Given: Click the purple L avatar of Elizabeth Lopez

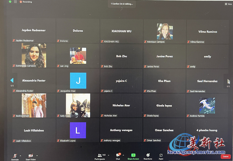Looking at the screenshot, I should (x=78, y=130).
